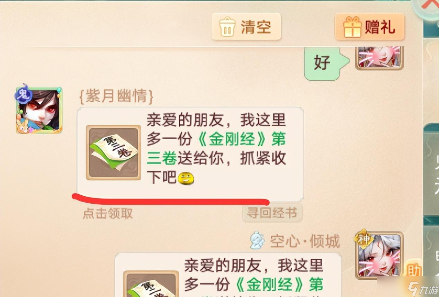This screenshot has height=297, width=439.
Task: Select the 空心·倾城 player name
Action: [305, 241]
